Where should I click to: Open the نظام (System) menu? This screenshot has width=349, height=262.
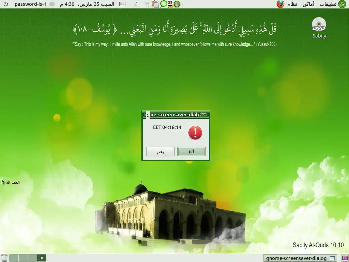[x=292, y=4]
